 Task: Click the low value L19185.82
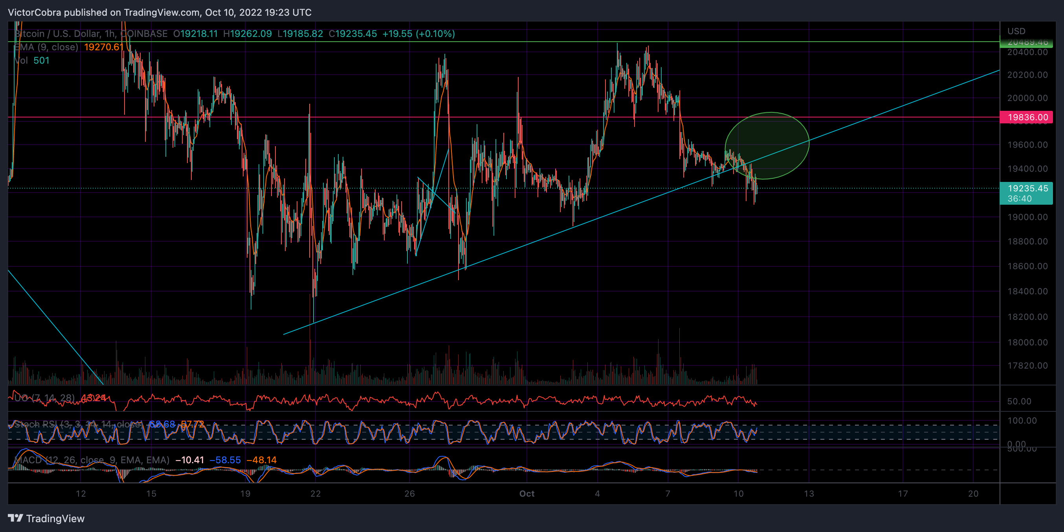point(300,33)
